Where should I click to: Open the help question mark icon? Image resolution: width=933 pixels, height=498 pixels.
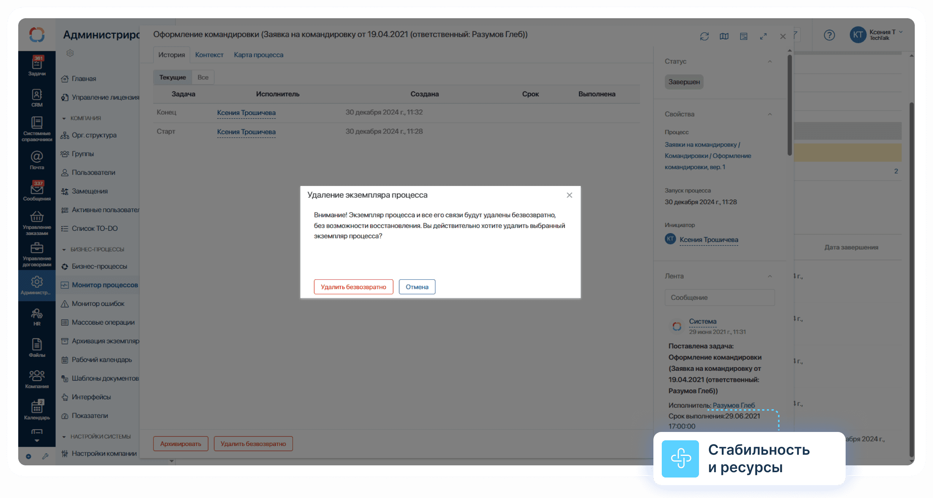(x=829, y=35)
